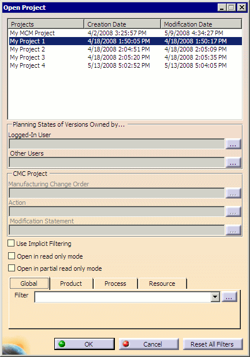Switch to the Product tab

[71, 284]
